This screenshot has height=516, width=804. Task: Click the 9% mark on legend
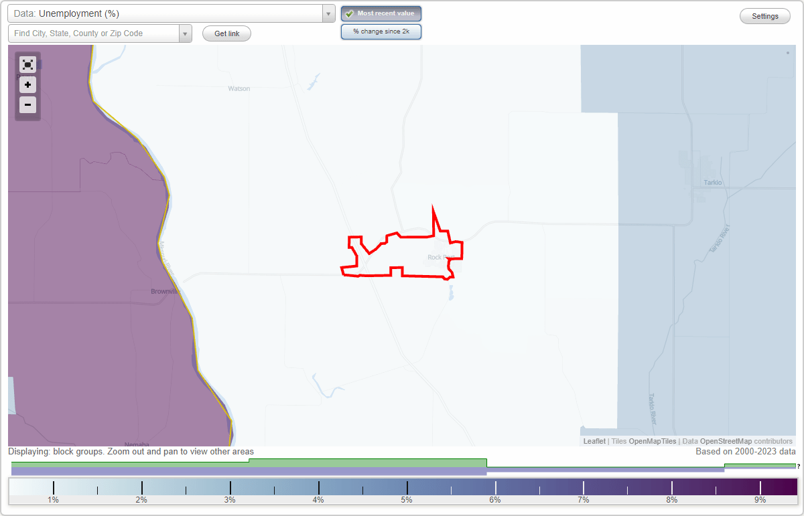coord(760,499)
